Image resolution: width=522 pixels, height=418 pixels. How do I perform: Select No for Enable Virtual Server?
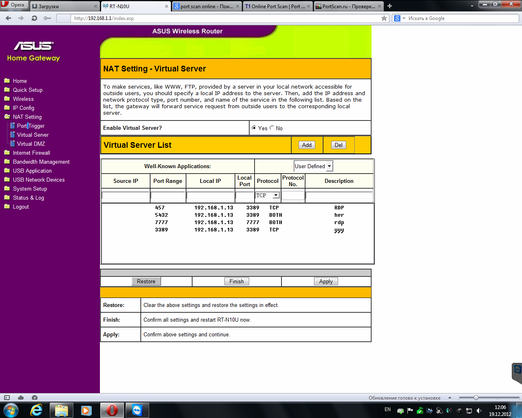coord(272,128)
